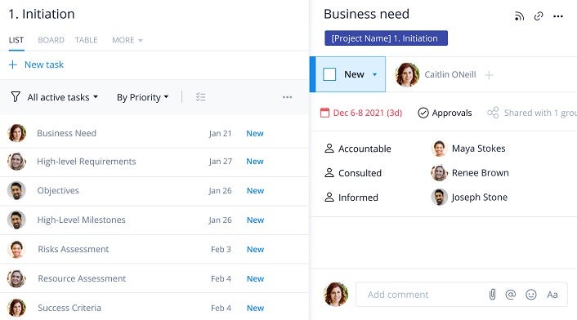Screen dimensions: 577x320
Task: Click Maya Stokes name
Action: tap(478, 149)
